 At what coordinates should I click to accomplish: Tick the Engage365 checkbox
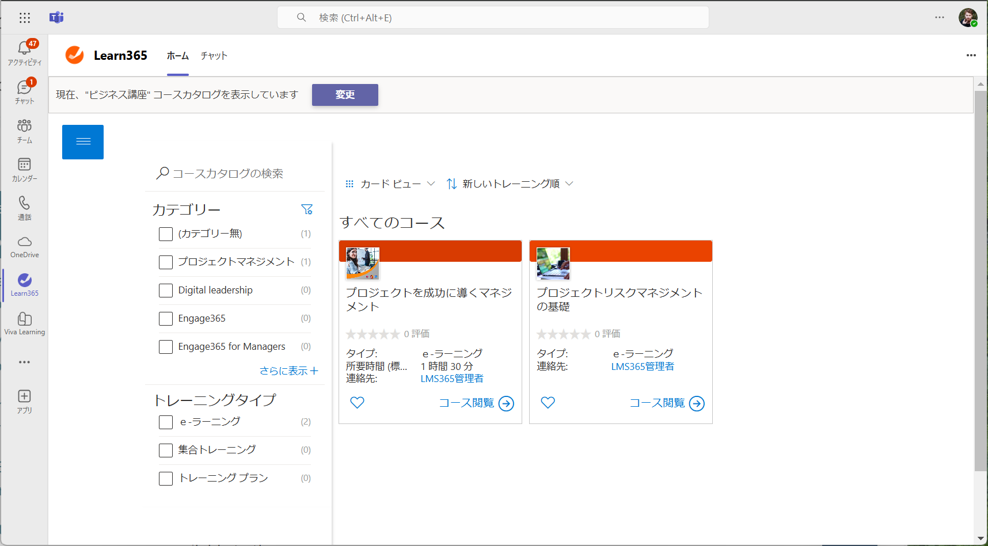click(x=166, y=319)
